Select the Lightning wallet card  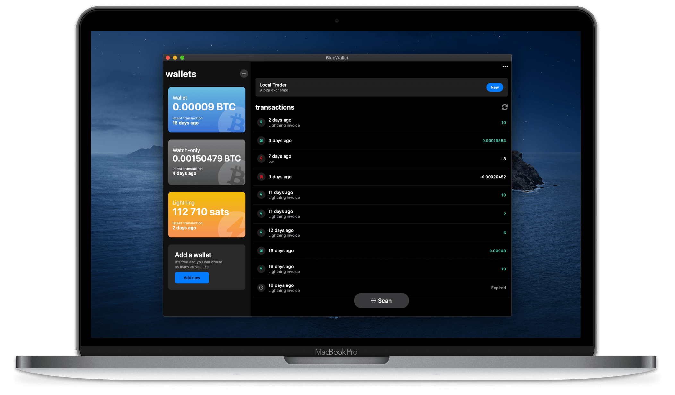207,215
